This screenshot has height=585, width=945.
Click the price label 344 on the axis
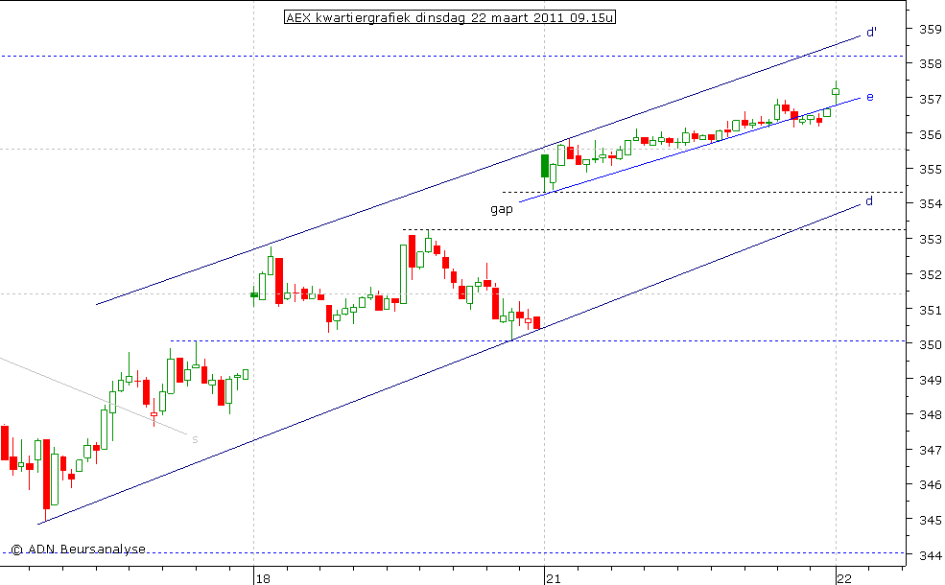pyautogui.click(x=930, y=555)
